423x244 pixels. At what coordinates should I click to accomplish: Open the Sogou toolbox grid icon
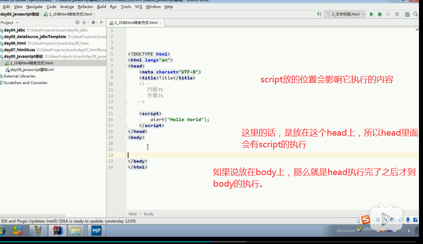tap(415, 220)
